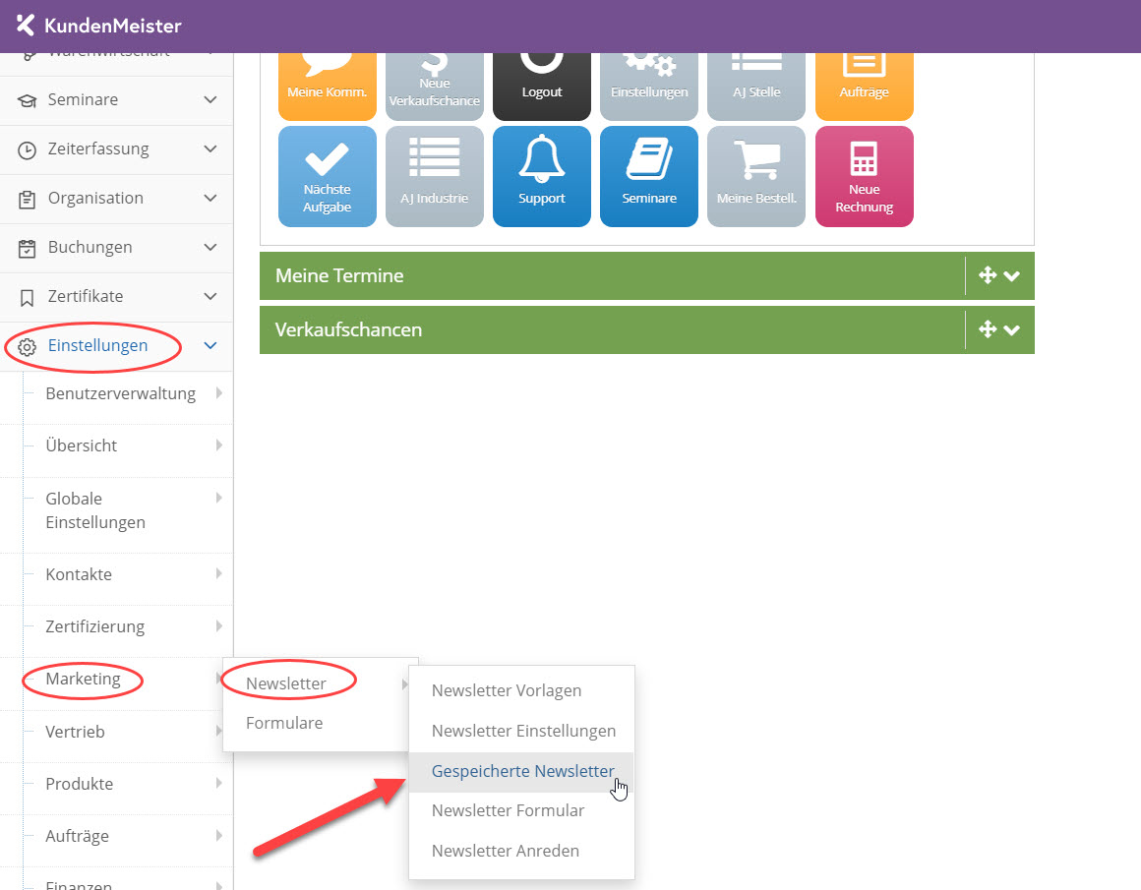
Task: Select Newsletter Formular menu entry
Action: (x=521, y=810)
